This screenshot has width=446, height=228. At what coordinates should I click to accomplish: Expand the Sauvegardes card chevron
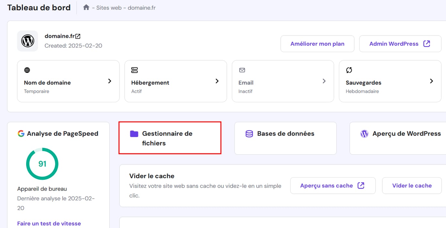coord(432,81)
